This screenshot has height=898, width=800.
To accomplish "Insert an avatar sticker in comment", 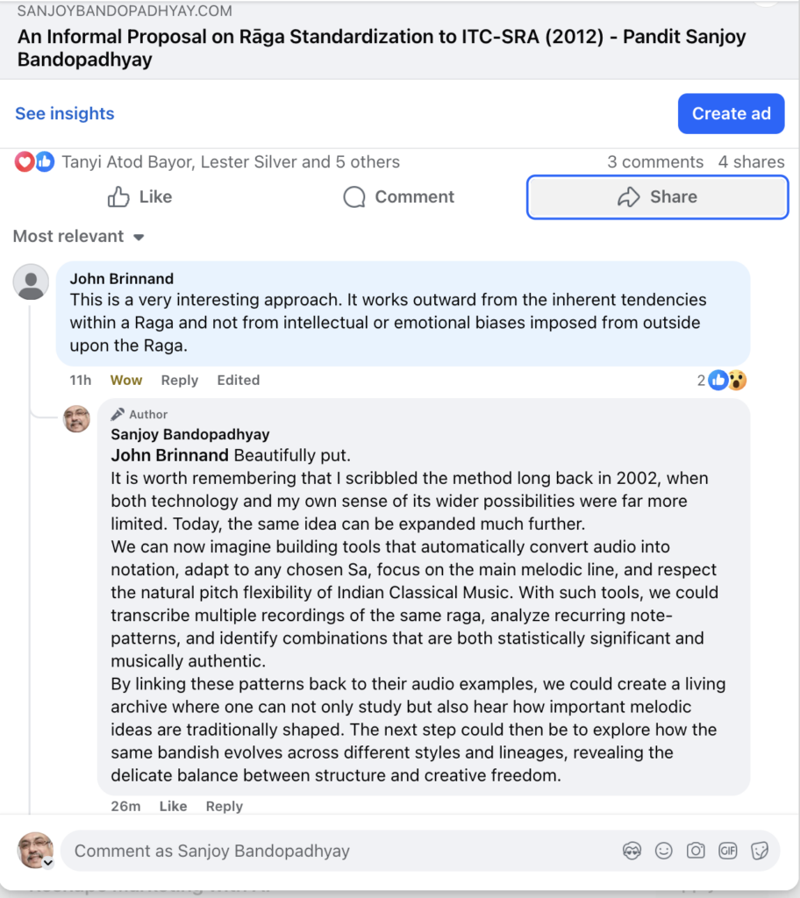I will 632,851.
